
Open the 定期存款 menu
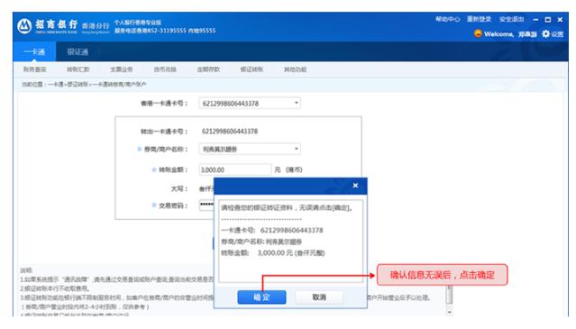(x=208, y=69)
